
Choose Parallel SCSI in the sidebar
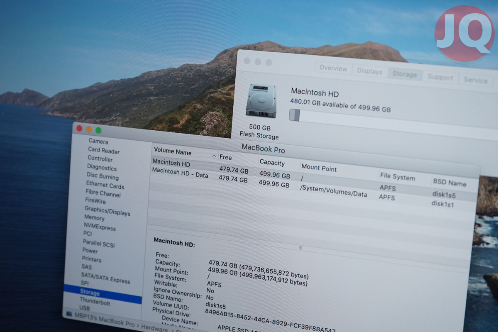point(98,244)
